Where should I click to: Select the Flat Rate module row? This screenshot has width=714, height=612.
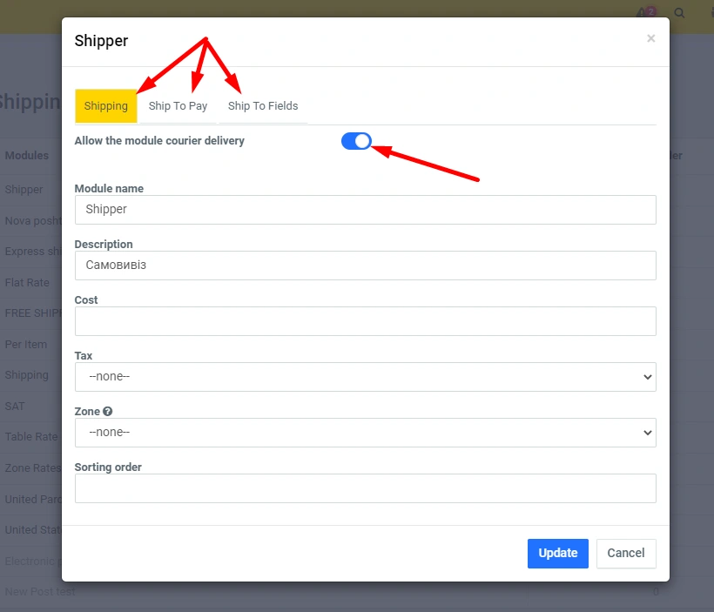pyautogui.click(x=27, y=283)
